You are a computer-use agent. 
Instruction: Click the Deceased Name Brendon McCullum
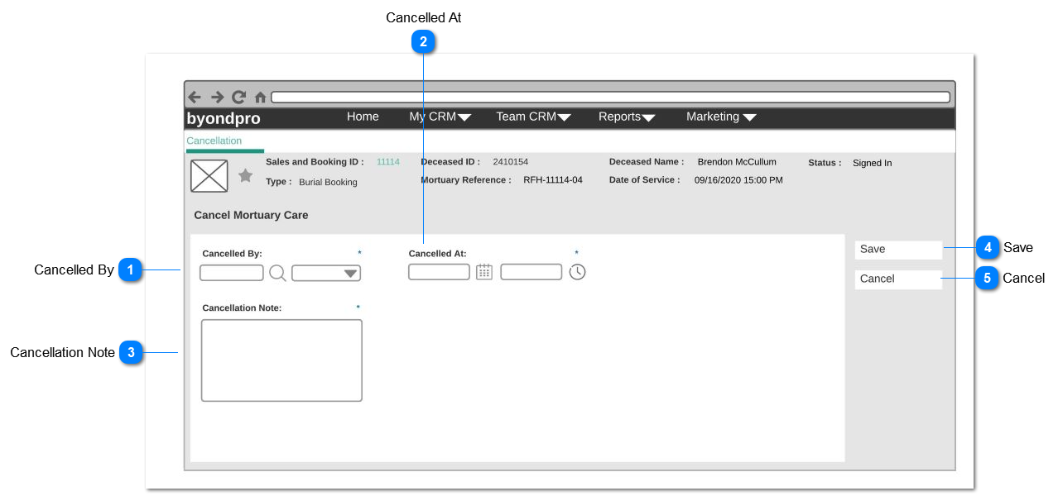(737, 162)
